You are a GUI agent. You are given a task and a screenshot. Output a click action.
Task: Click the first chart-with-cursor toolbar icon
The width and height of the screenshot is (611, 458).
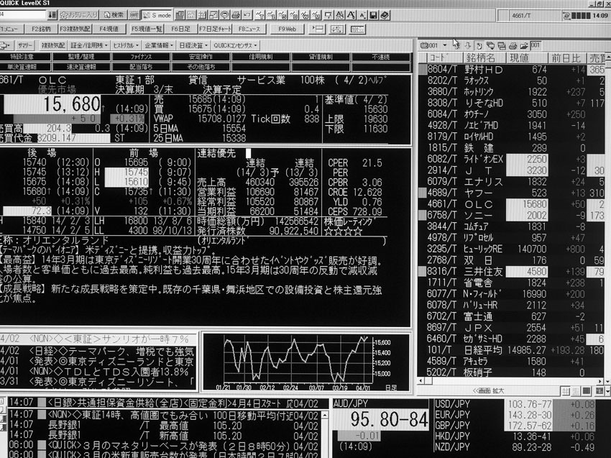tap(260, 15)
